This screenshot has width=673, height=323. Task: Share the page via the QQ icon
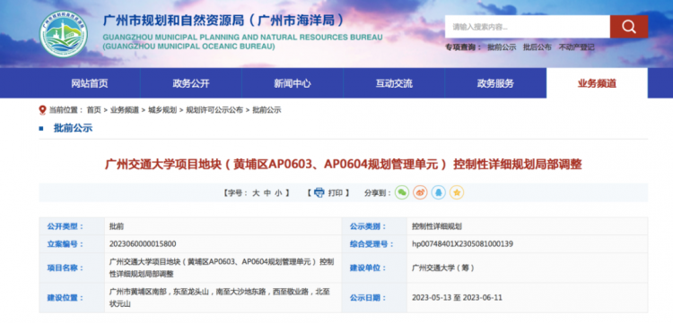point(438,192)
